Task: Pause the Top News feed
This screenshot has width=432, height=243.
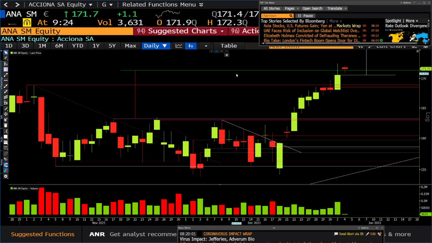Action: click(305, 16)
